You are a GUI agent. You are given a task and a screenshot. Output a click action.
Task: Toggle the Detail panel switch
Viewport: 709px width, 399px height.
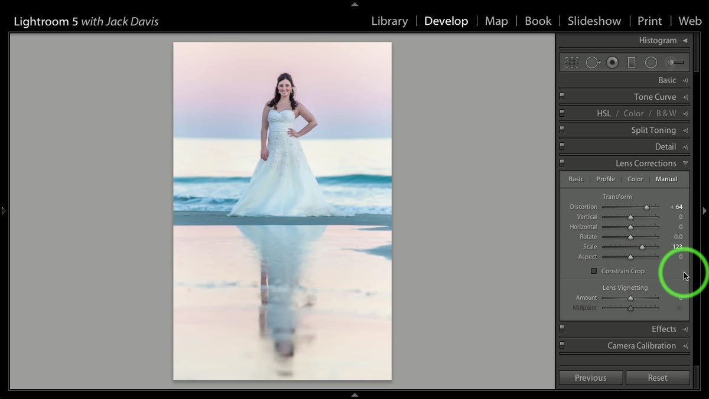[562, 146]
